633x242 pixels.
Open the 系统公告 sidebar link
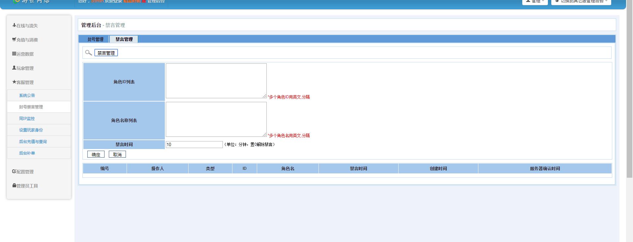pyautogui.click(x=27, y=96)
